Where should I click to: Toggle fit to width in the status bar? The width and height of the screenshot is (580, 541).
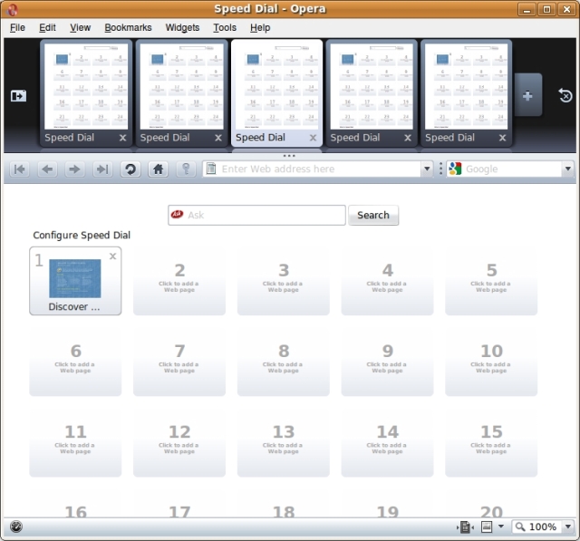(x=465, y=527)
